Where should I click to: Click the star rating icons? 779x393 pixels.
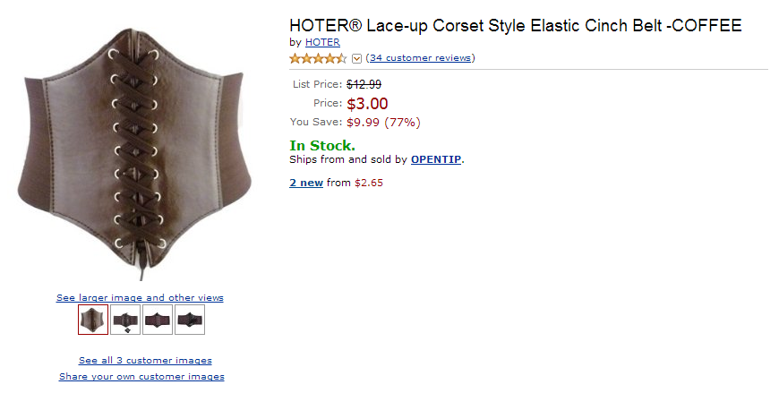click(x=318, y=58)
